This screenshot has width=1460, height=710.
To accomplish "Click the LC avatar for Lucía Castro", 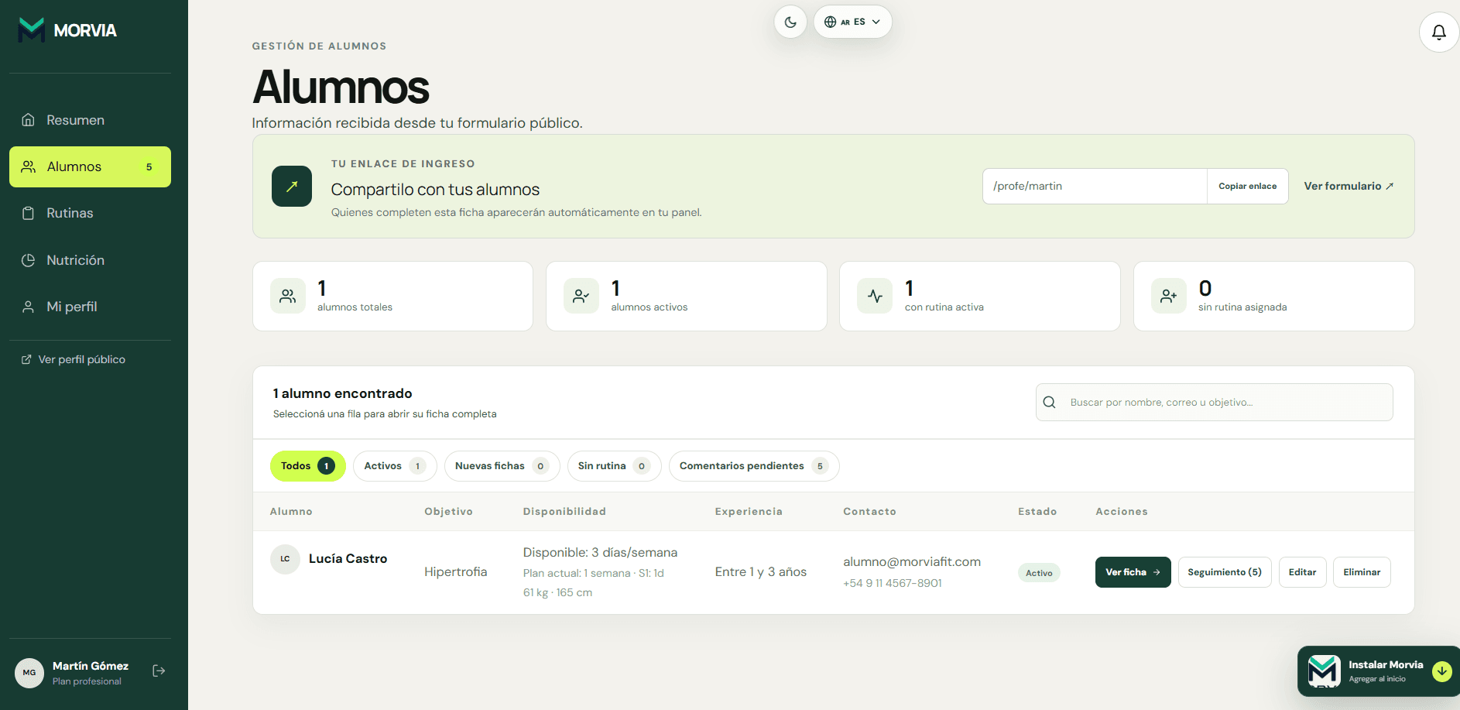I will tap(285, 559).
